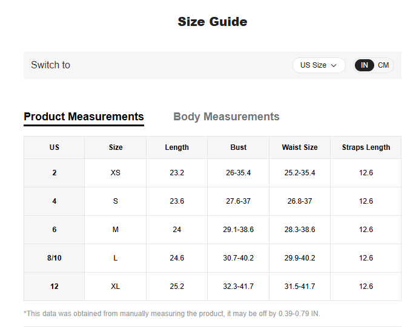Click the 26.8-37 waist value for S
416x327 pixels.
(x=300, y=201)
